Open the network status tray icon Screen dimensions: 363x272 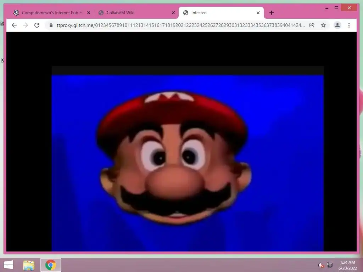pos(330,265)
